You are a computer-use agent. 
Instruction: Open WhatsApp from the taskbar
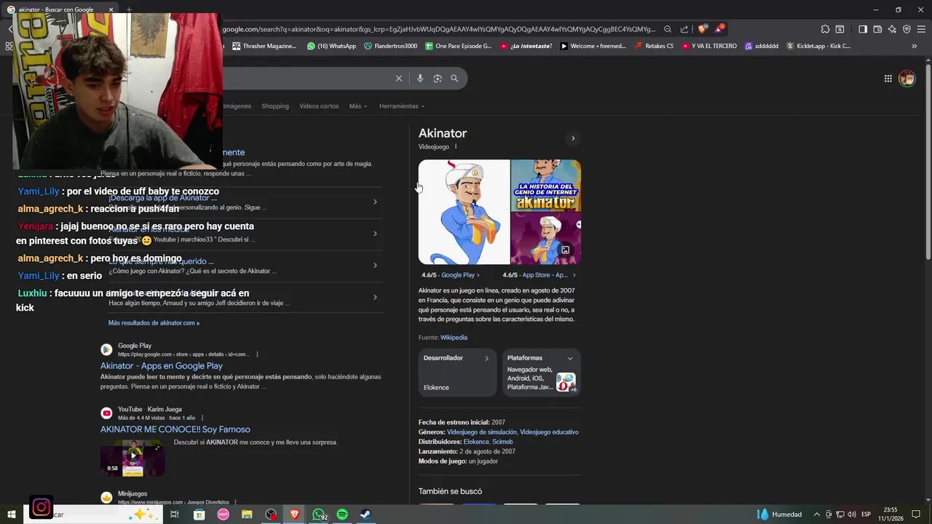click(319, 515)
